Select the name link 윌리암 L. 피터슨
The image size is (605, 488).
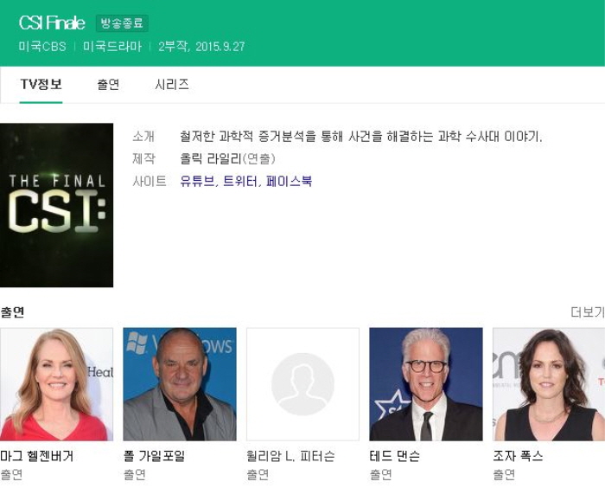pos(290,456)
